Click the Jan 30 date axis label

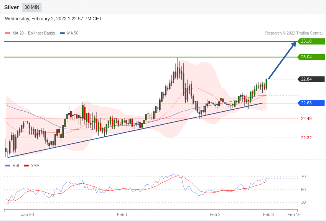28,214
